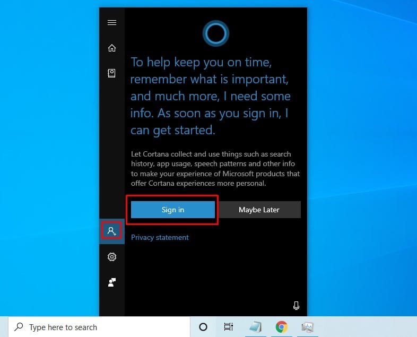Activate the microphone icon in Cortana
Image resolution: width=417 pixels, height=337 pixels.
(x=296, y=306)
